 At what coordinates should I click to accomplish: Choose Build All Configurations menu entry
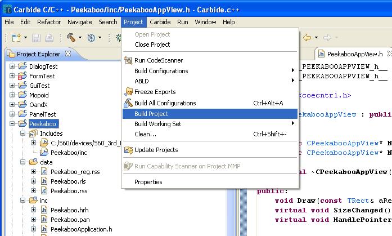click(210, 103)
